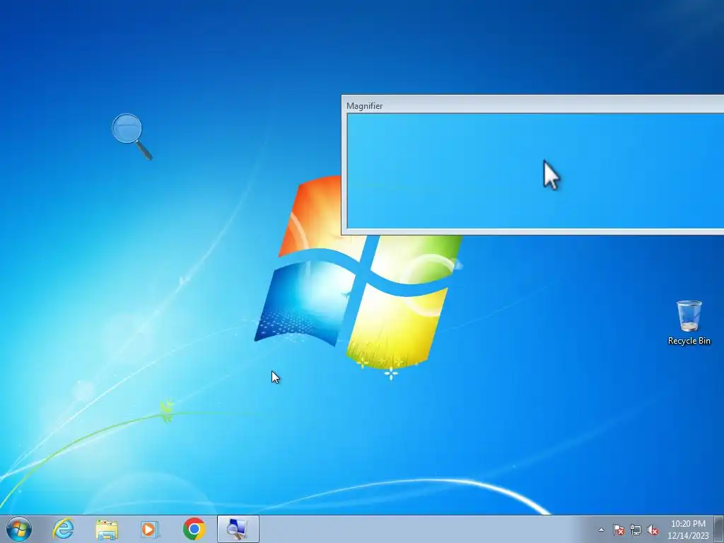Click the muted volume speaker icon
The height and width of the screenshot is (543, 724).
point(653,530)
